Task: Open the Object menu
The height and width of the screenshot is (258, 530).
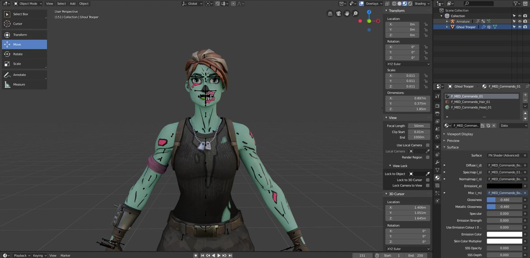Action: pos(84,4)
